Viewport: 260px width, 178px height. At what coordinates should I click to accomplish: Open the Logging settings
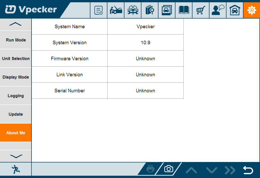tap(15, 96)
